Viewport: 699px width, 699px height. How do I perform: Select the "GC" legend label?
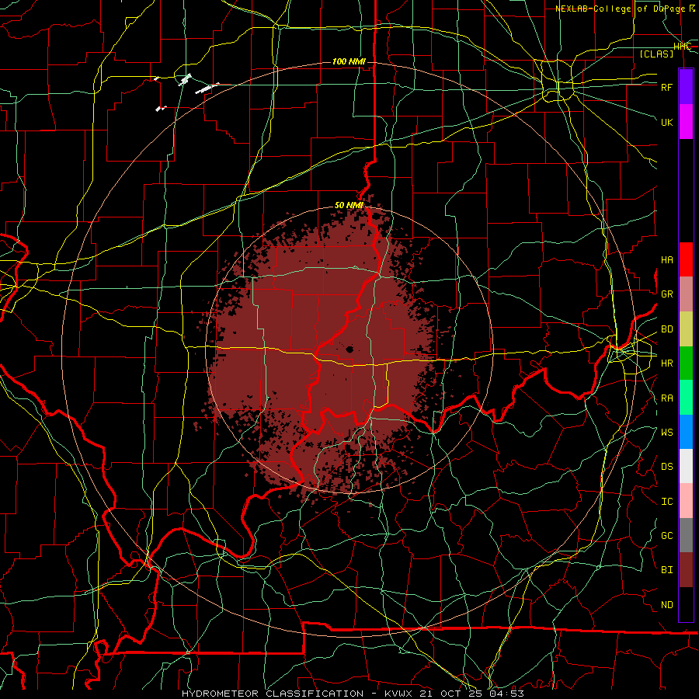click(666, 536)
